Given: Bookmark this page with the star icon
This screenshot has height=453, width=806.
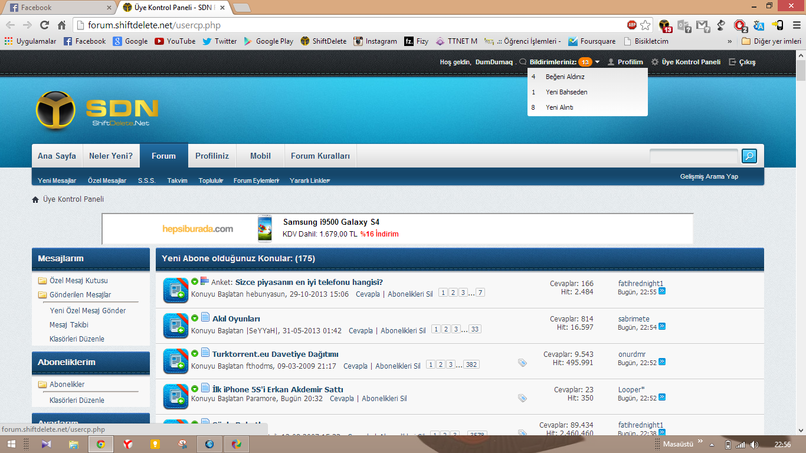Looking at the screenshot, I should click(x=646, y=25).
